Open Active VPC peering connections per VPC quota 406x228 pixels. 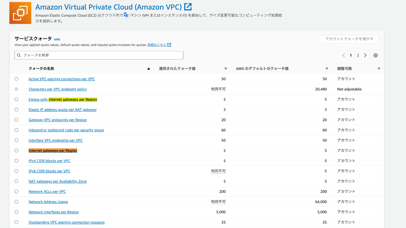click(x=61, y=79)
